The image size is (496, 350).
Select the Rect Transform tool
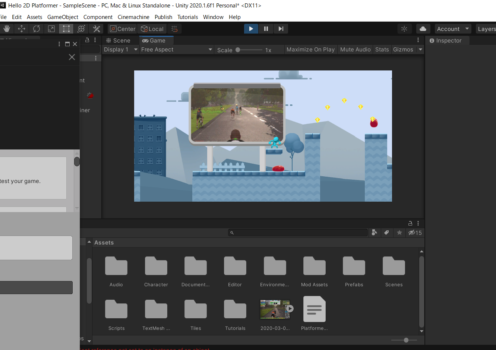(66, 29)
